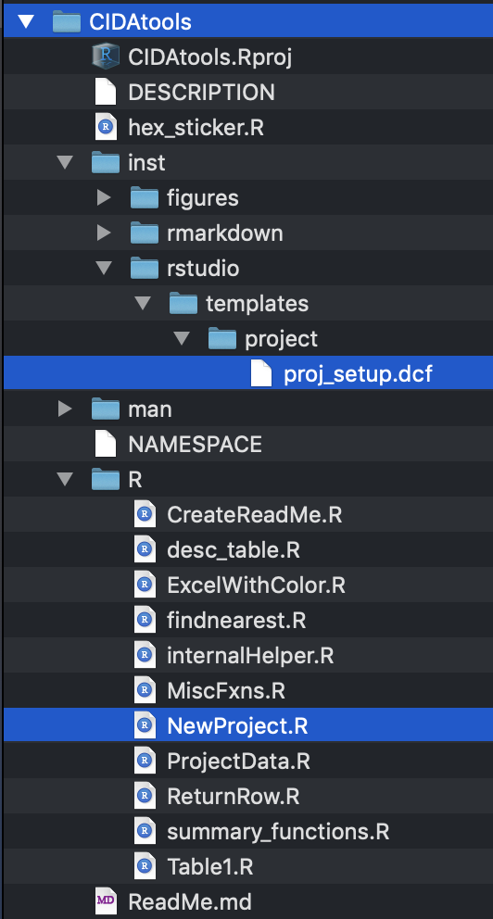Select ExcelWithColor.R file name

coord(256,585)
